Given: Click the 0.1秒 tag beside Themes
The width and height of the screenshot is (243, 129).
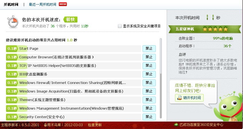Looking at the screenshot, I should (x=12, y=100).
